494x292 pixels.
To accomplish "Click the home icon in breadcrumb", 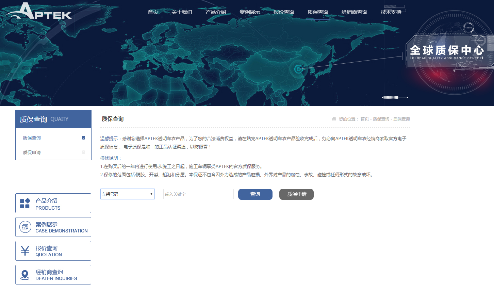I will (x=334, y=119).
